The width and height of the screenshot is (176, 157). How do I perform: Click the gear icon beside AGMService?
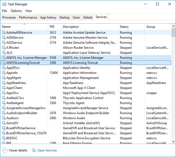[4, 38]
